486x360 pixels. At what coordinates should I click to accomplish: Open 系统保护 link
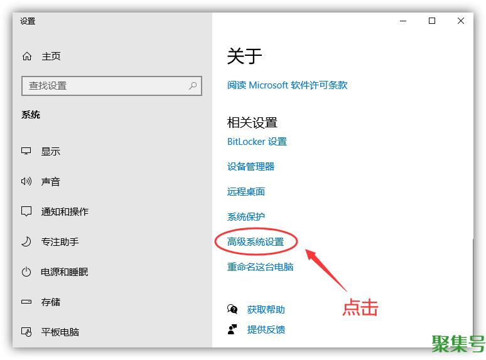pyautogui.click(x=246, y=216)
